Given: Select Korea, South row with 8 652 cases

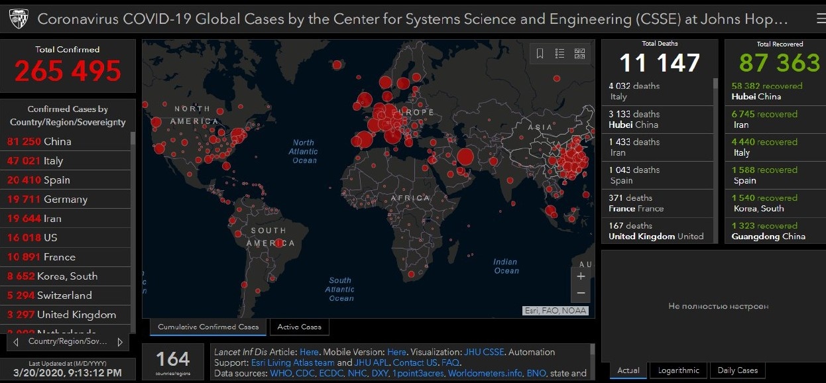Looking at the screenshot, I should [66, 276].
